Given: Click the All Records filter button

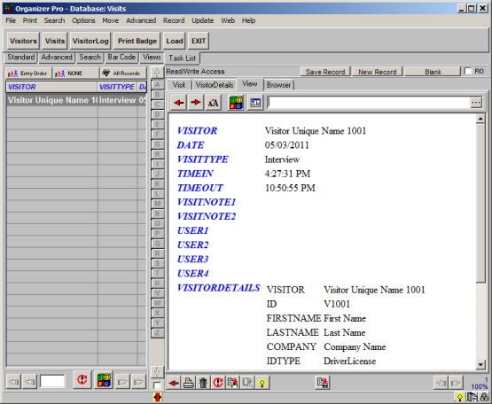Looking at the screenshot, I should (x=123, y=74).
